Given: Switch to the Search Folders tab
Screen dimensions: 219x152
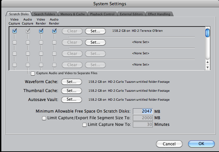Looking at the screenshot, I should pyautogui.click(x=45, y=14).
